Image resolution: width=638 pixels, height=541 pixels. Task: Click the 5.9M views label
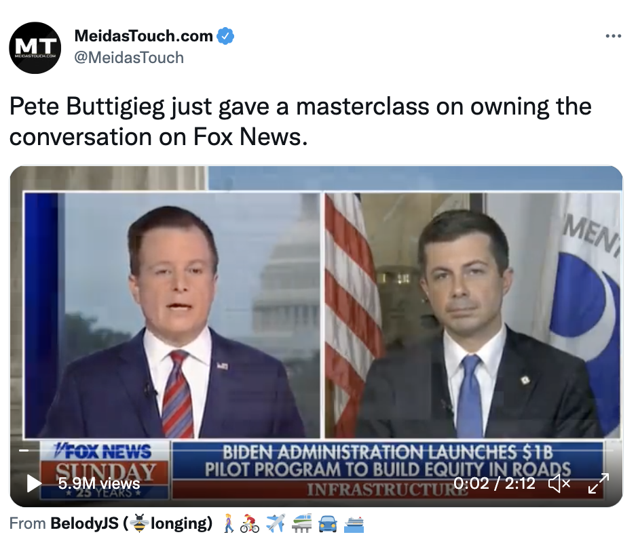[x=99, y=483]
